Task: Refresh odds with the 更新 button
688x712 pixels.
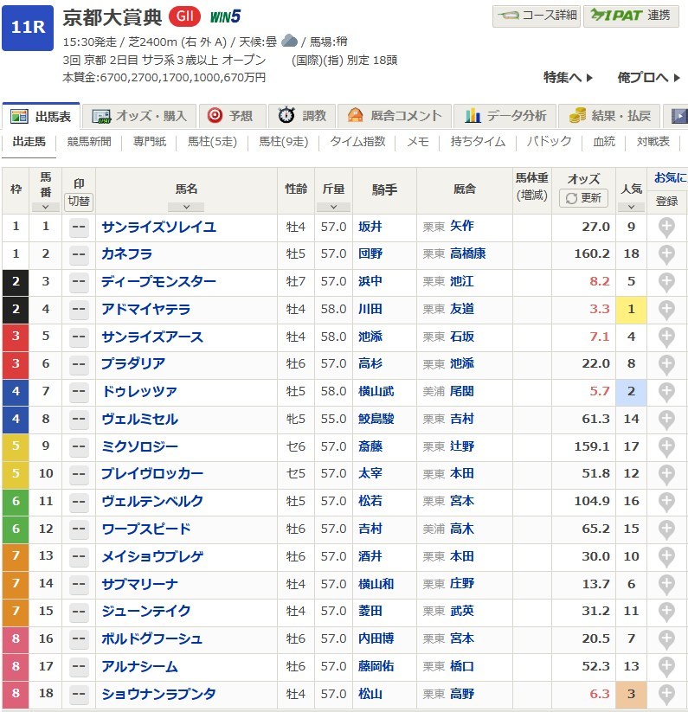Action: (x=583, y=198)
